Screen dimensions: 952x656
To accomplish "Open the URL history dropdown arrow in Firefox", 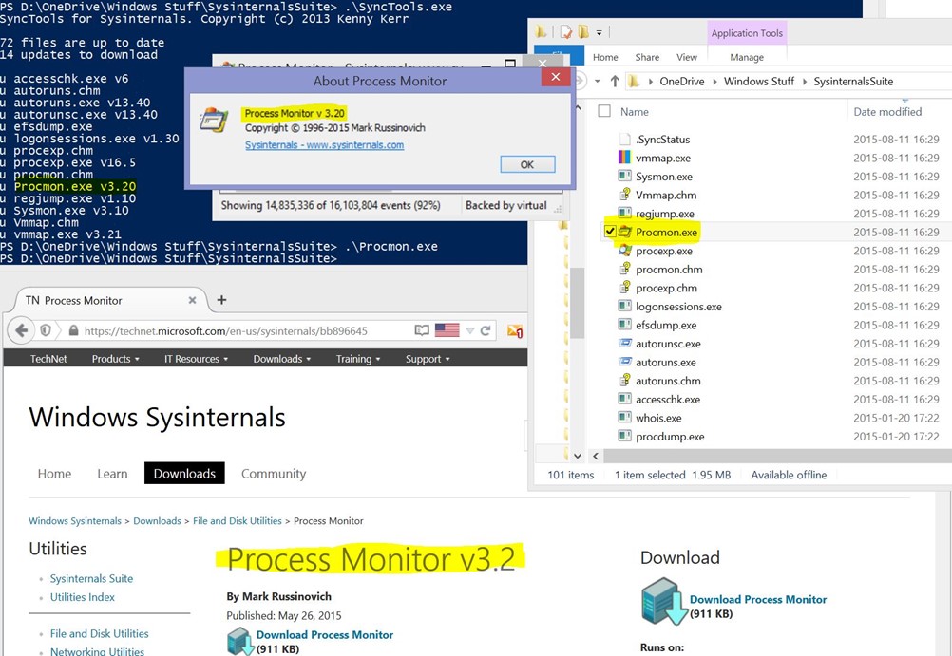I will [x=469, y=330].
